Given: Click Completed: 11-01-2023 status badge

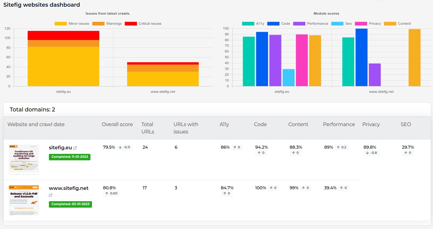Looking at the screenshot, I should [x=70, y=157].
